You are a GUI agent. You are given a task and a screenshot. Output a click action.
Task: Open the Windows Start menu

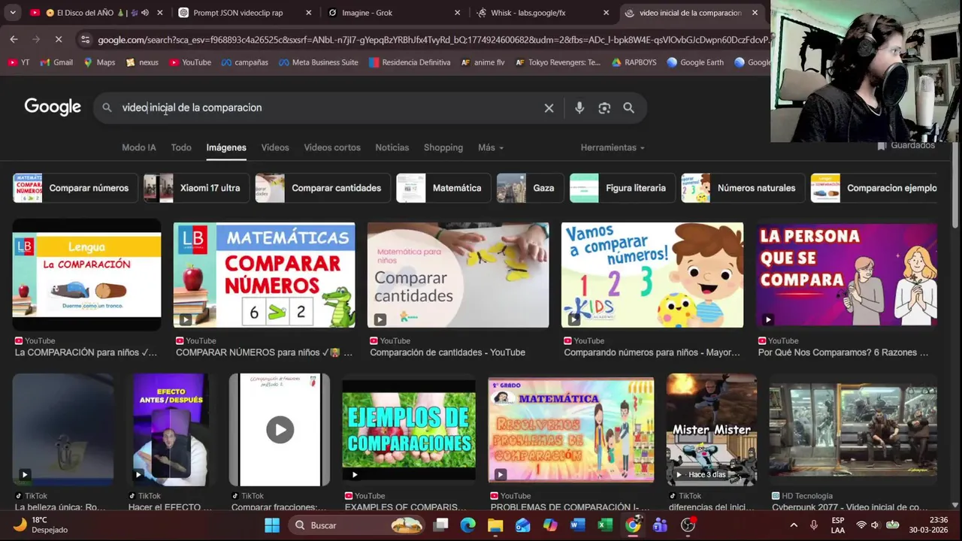pyautogui.click(x=272, y=525)
